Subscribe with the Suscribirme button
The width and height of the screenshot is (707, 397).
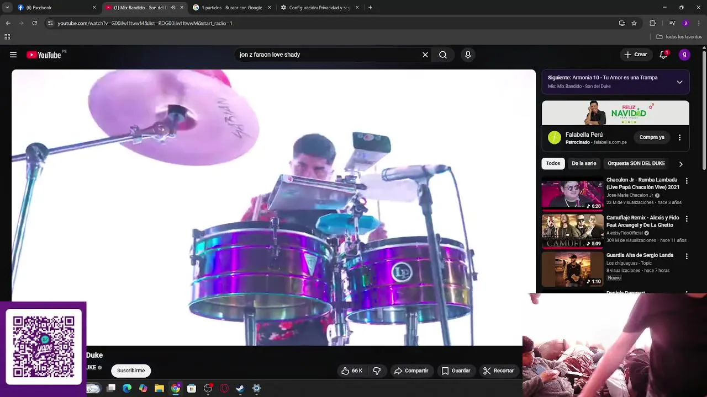coord(131,371)
